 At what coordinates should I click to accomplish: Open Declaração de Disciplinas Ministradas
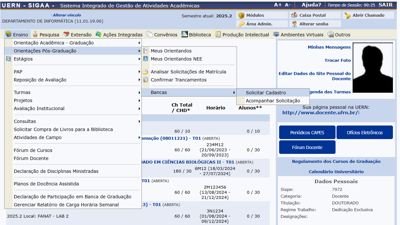coord(56,171)
